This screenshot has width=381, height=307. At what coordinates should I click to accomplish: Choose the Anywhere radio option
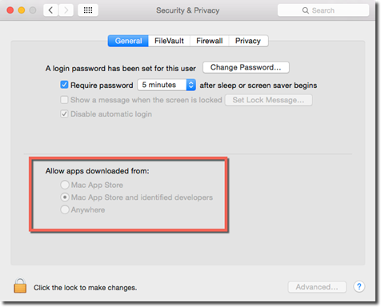65,209
